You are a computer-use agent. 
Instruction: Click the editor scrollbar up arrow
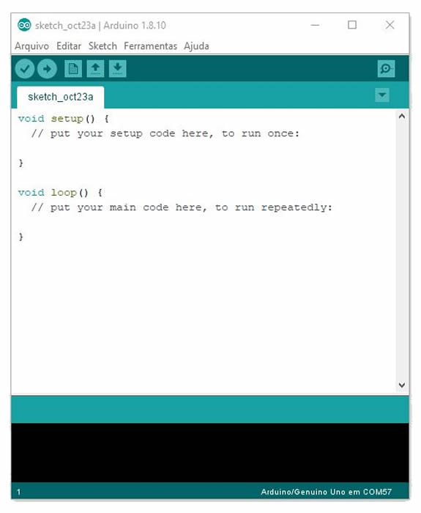(x=402, y=116)
